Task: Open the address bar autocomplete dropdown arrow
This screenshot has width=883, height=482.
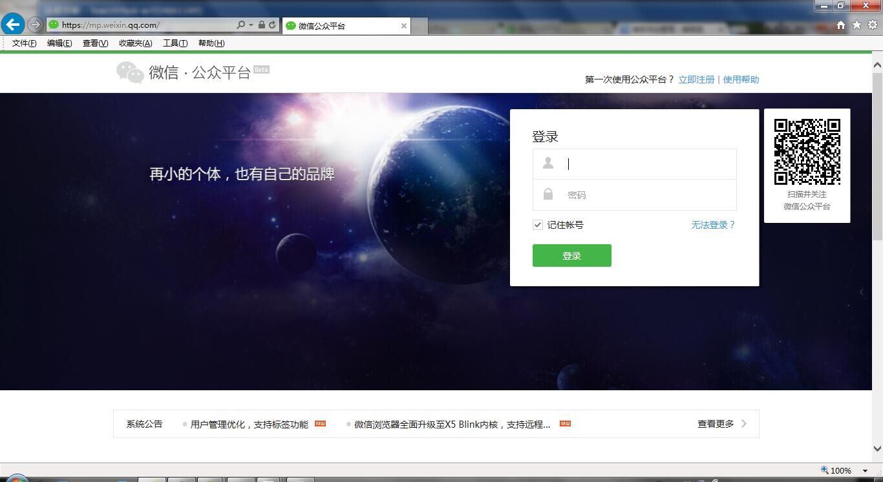Action: [251, 25]
